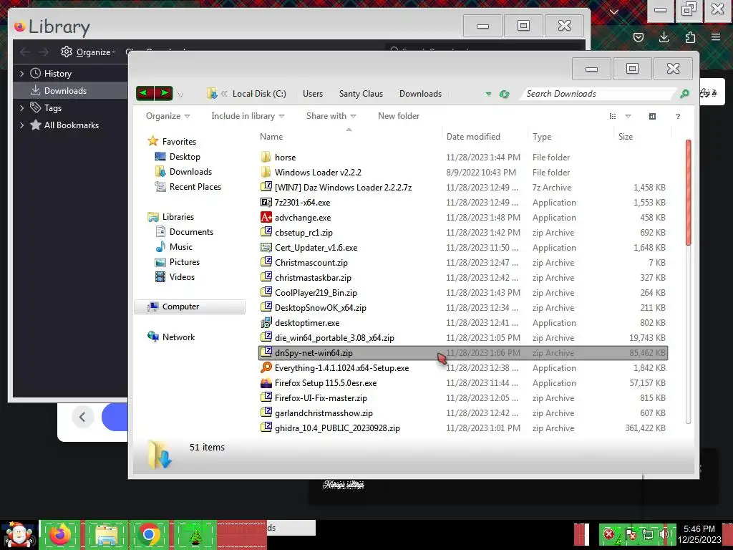Open the address bar history dropdown
Viewport: 733px width, 550px height.
(x=488, y=94)
